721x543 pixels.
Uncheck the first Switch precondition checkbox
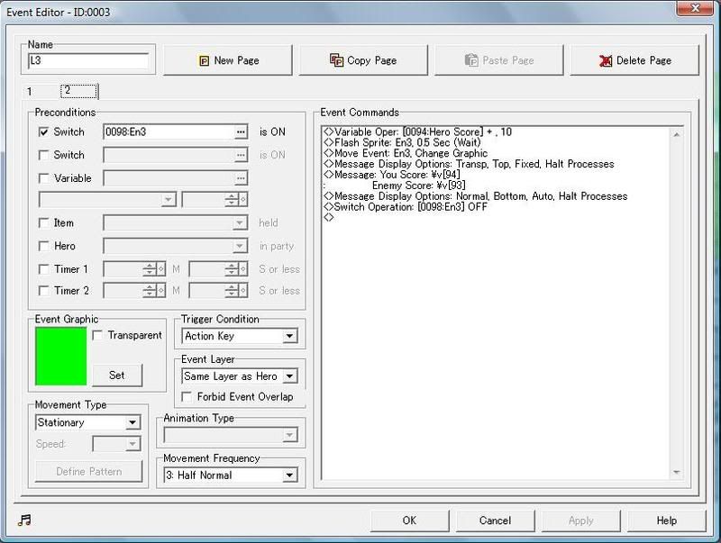click(43, 132)
